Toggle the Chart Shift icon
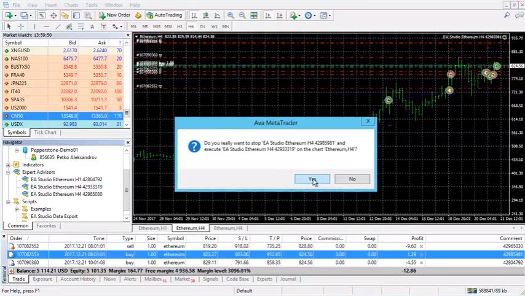 tap(280, 15)
